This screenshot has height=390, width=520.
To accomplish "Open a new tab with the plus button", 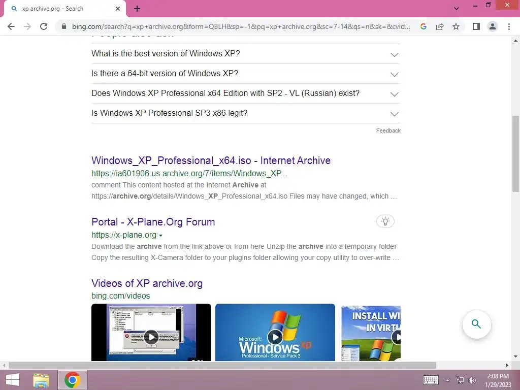I will (x=137, y=9).
